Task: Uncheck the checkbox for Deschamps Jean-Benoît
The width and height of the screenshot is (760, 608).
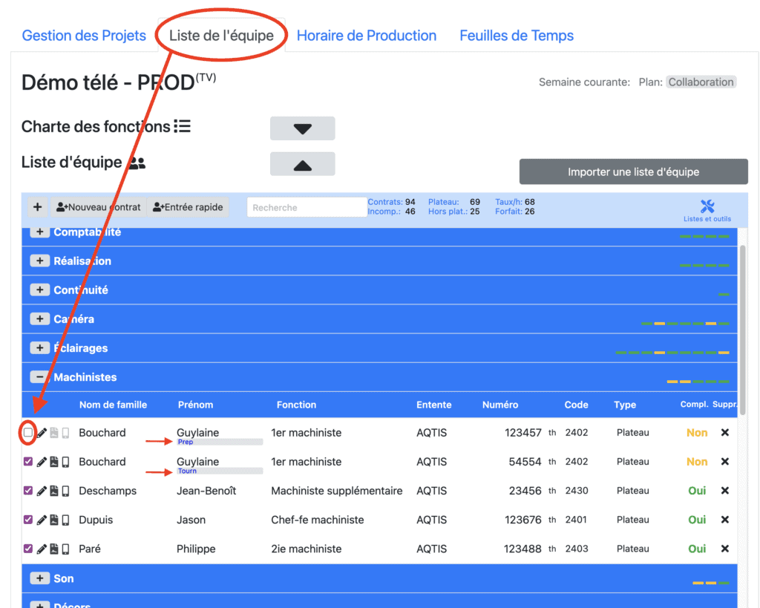Action: tap(28, 491)
